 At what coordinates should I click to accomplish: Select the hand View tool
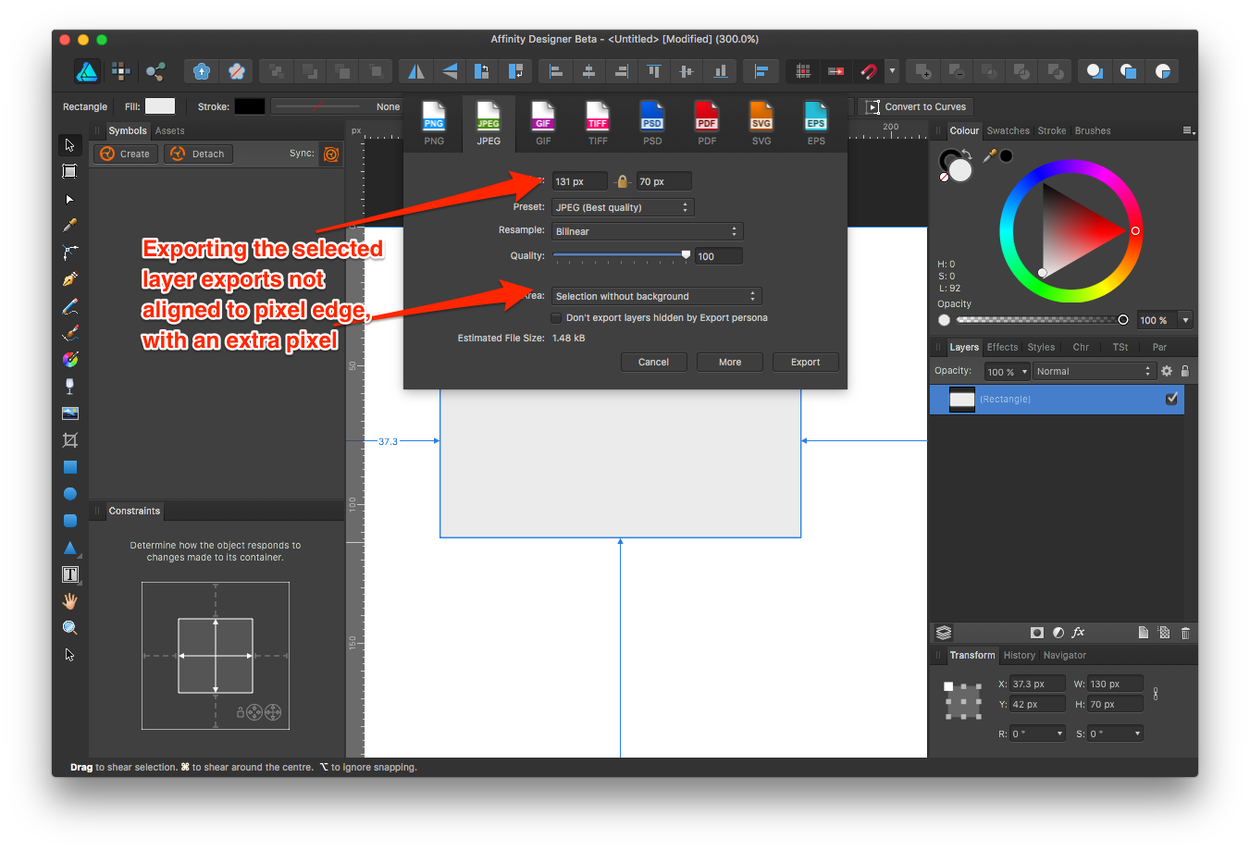(x=69, y=601)
